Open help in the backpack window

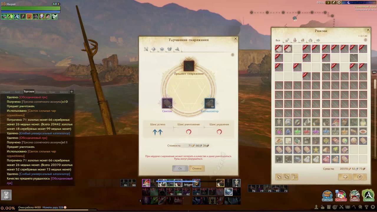[x=366, y=40]
